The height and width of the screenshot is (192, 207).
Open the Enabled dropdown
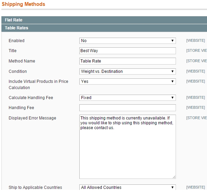coord(128,41)
